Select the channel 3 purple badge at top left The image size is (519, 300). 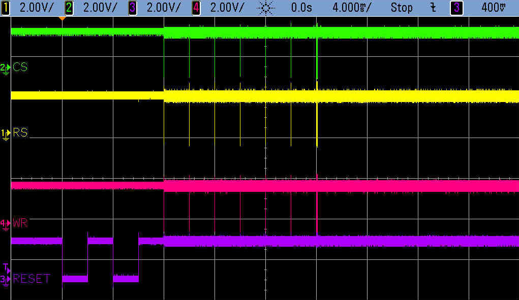click(x=133, y=8)
